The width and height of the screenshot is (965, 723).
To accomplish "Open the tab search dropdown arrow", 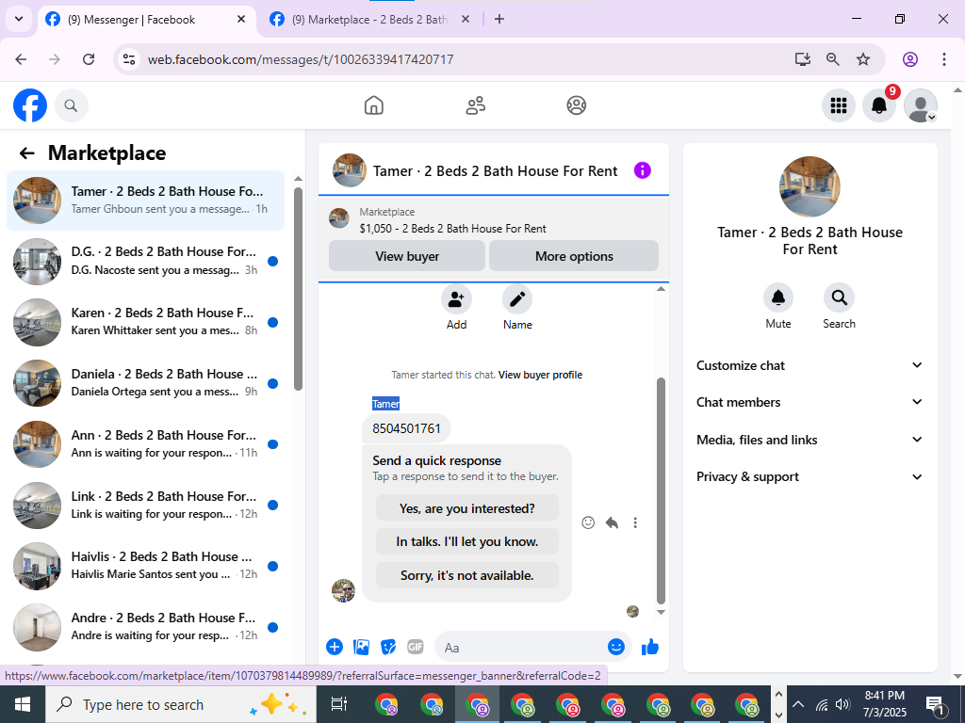I will click(x=19, y=19).
